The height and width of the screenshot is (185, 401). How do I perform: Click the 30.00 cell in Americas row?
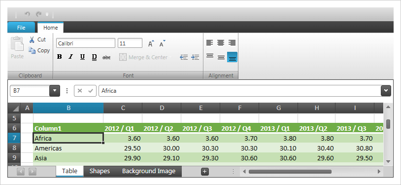pos(162,148)
